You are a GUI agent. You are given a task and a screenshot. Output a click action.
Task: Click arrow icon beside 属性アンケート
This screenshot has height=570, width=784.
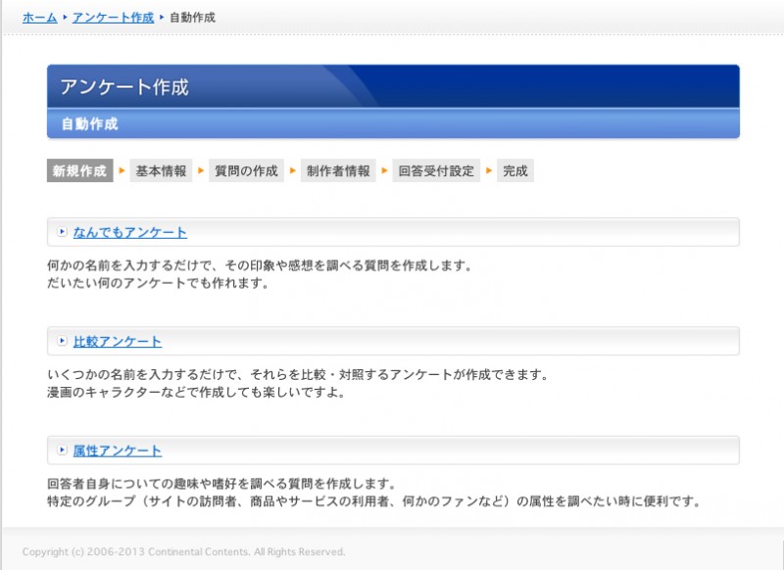(x=62, y=451)
